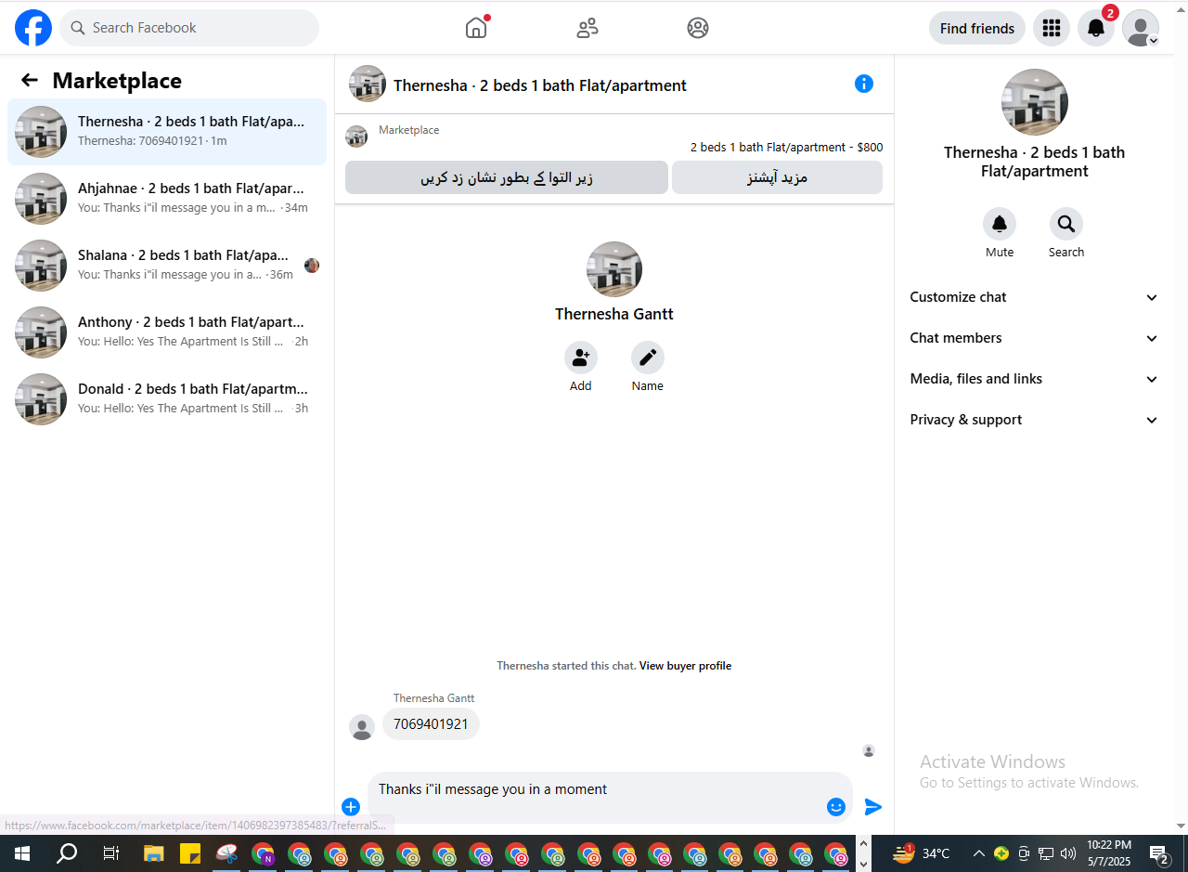Open the account profile avatar menu

coord(1141,28)
